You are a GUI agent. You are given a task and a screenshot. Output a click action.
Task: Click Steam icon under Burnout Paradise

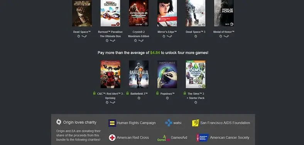[112, 41]
